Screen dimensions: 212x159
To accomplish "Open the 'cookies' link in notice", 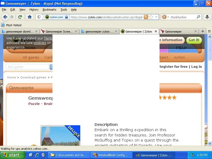I will pyautogui.click(x=40, y=43).
